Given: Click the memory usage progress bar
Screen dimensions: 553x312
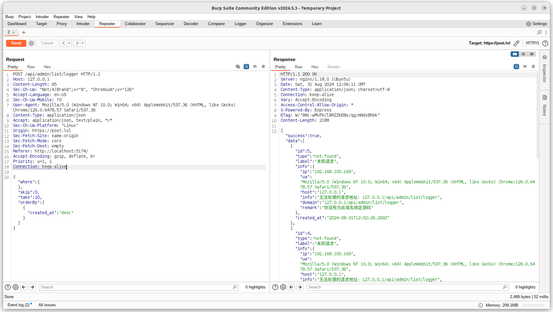Looking at the screenshot, I should (533, 305).
